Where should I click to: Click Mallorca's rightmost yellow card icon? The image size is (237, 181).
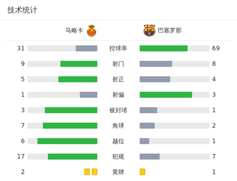pyautogui.click(x=94, y=172)
